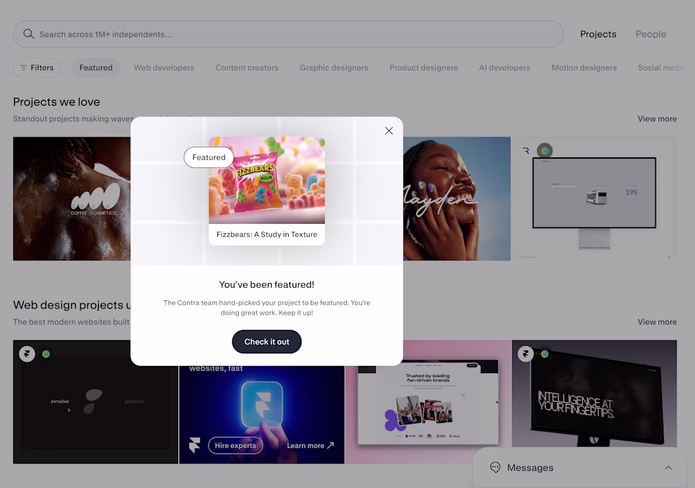Select the AI developers category
The width and height of the screenshot is (695, 488).
pos(504,68)
